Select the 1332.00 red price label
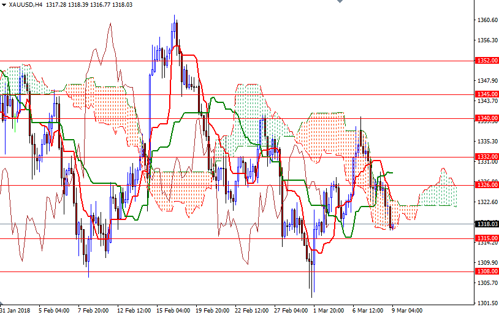This screenshot has width=499, height=315. click(x=487, y=157)
